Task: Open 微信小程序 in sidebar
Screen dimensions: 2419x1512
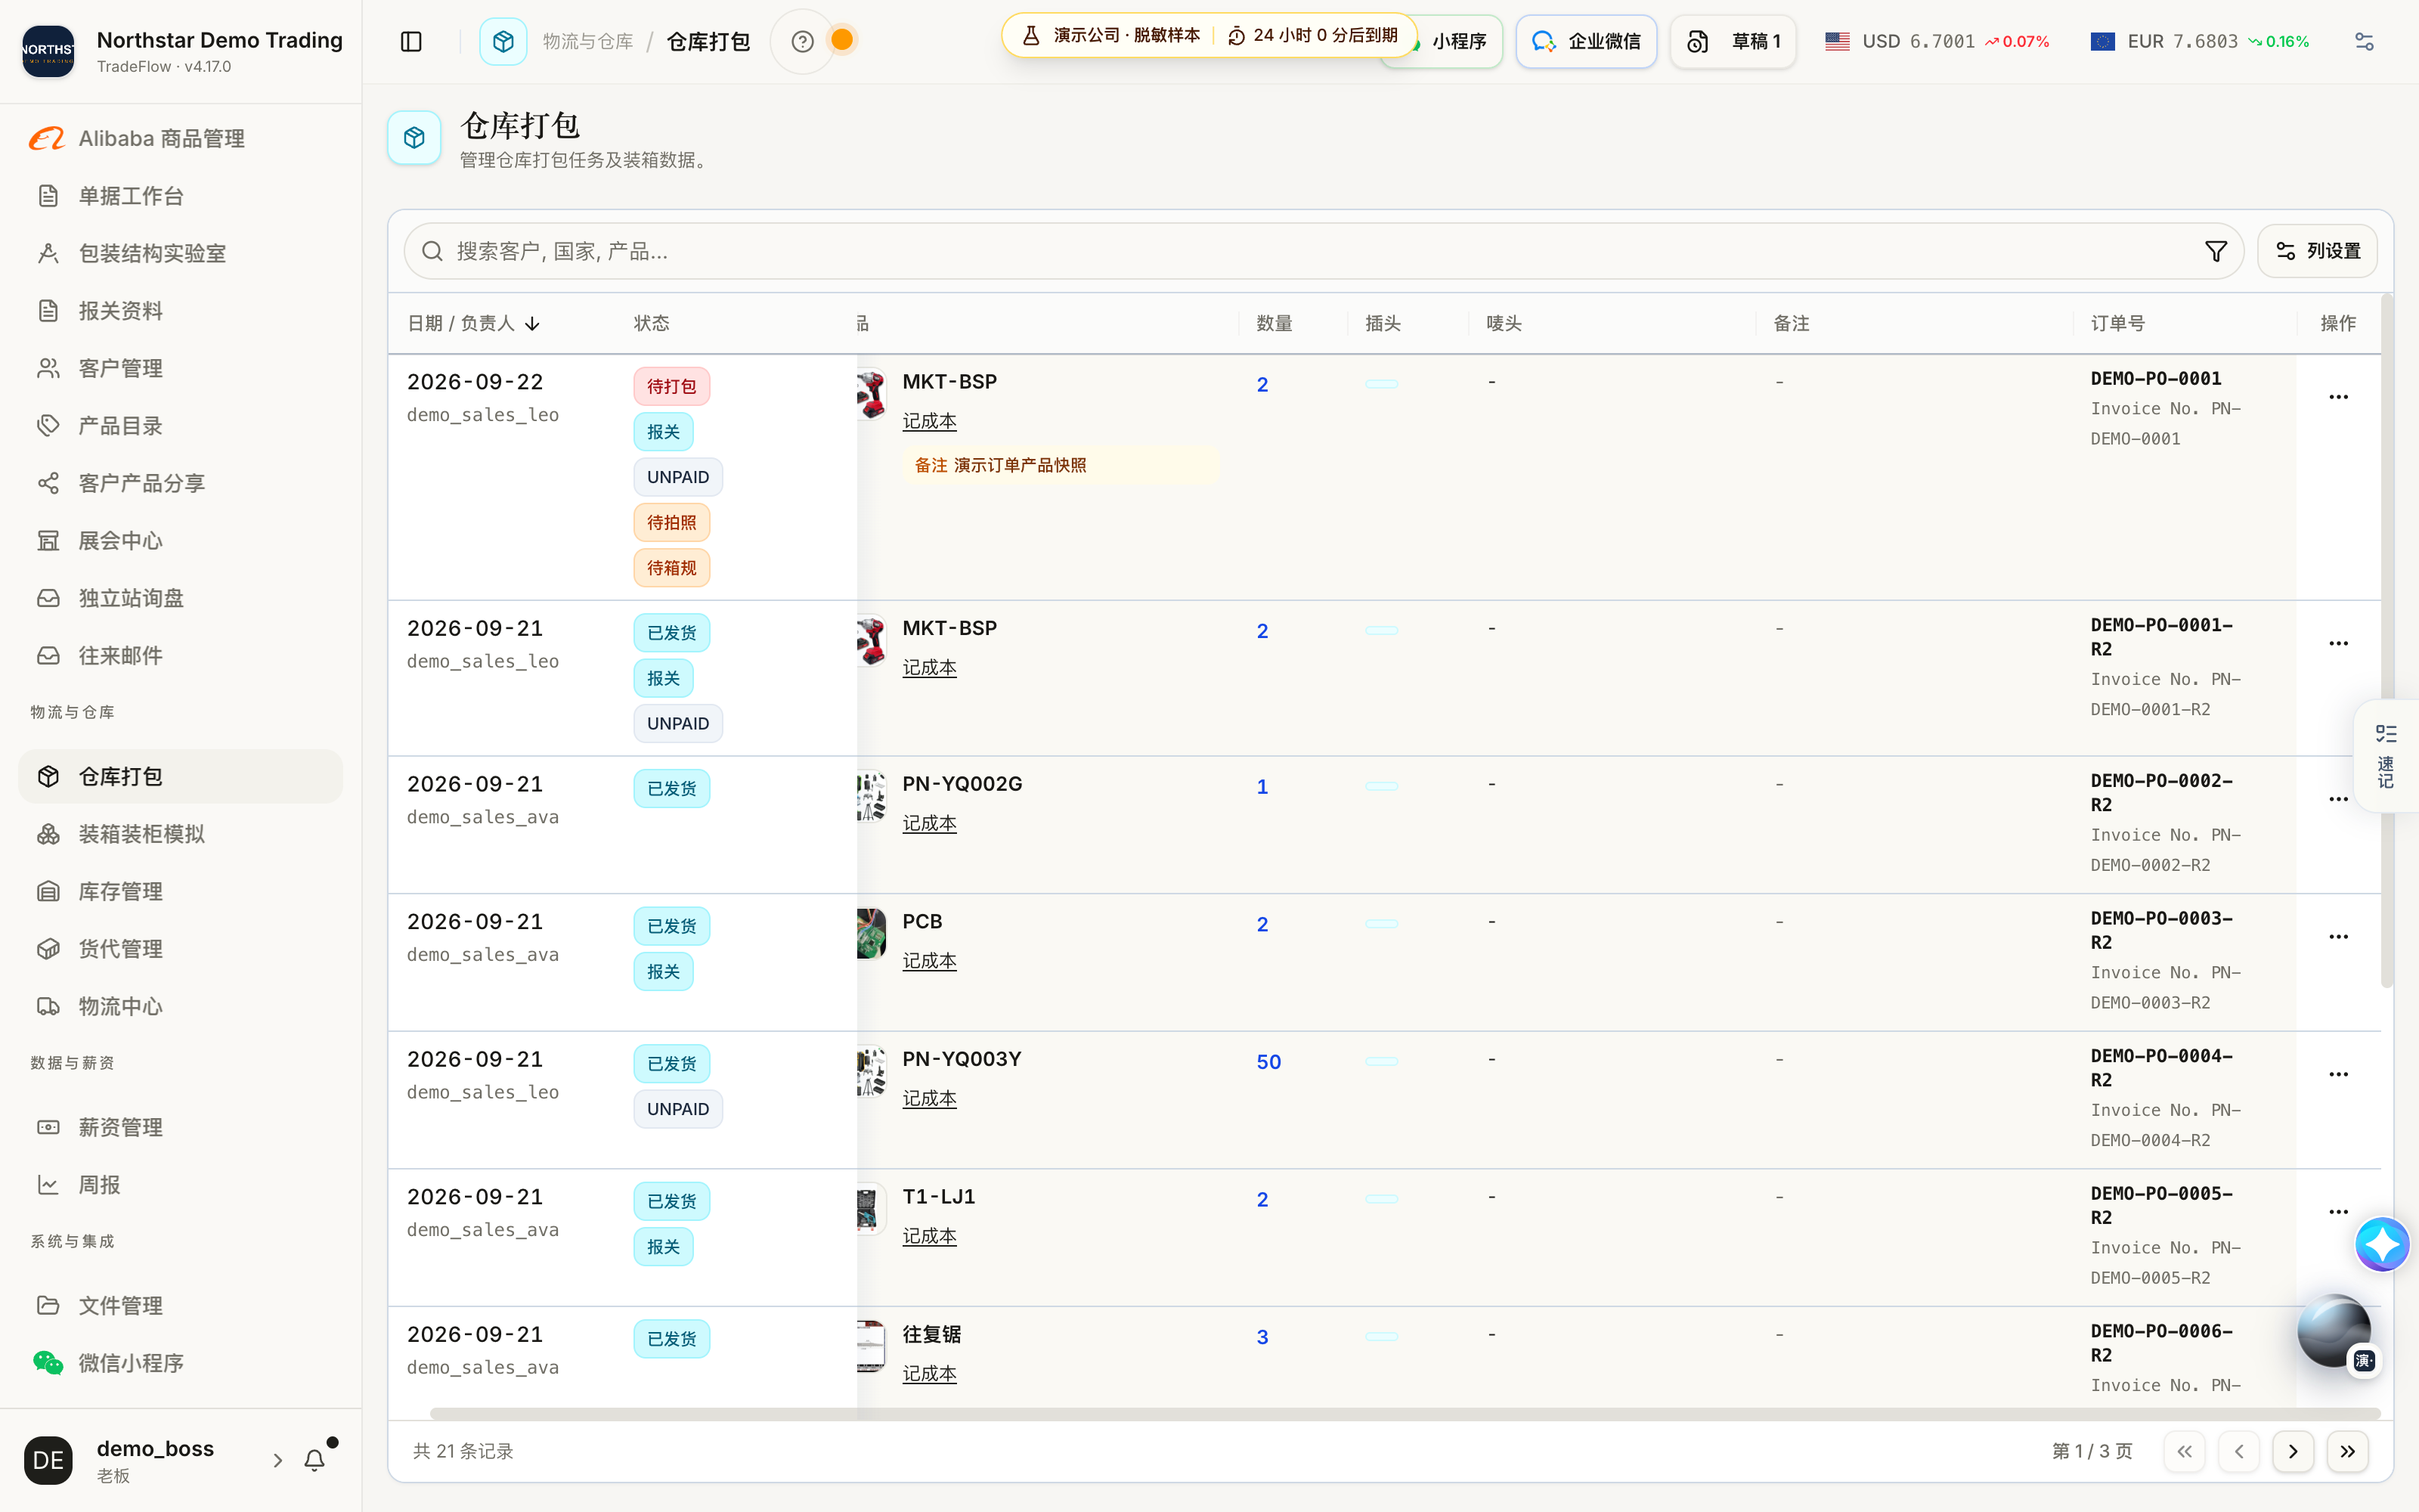Action: 180,1363
